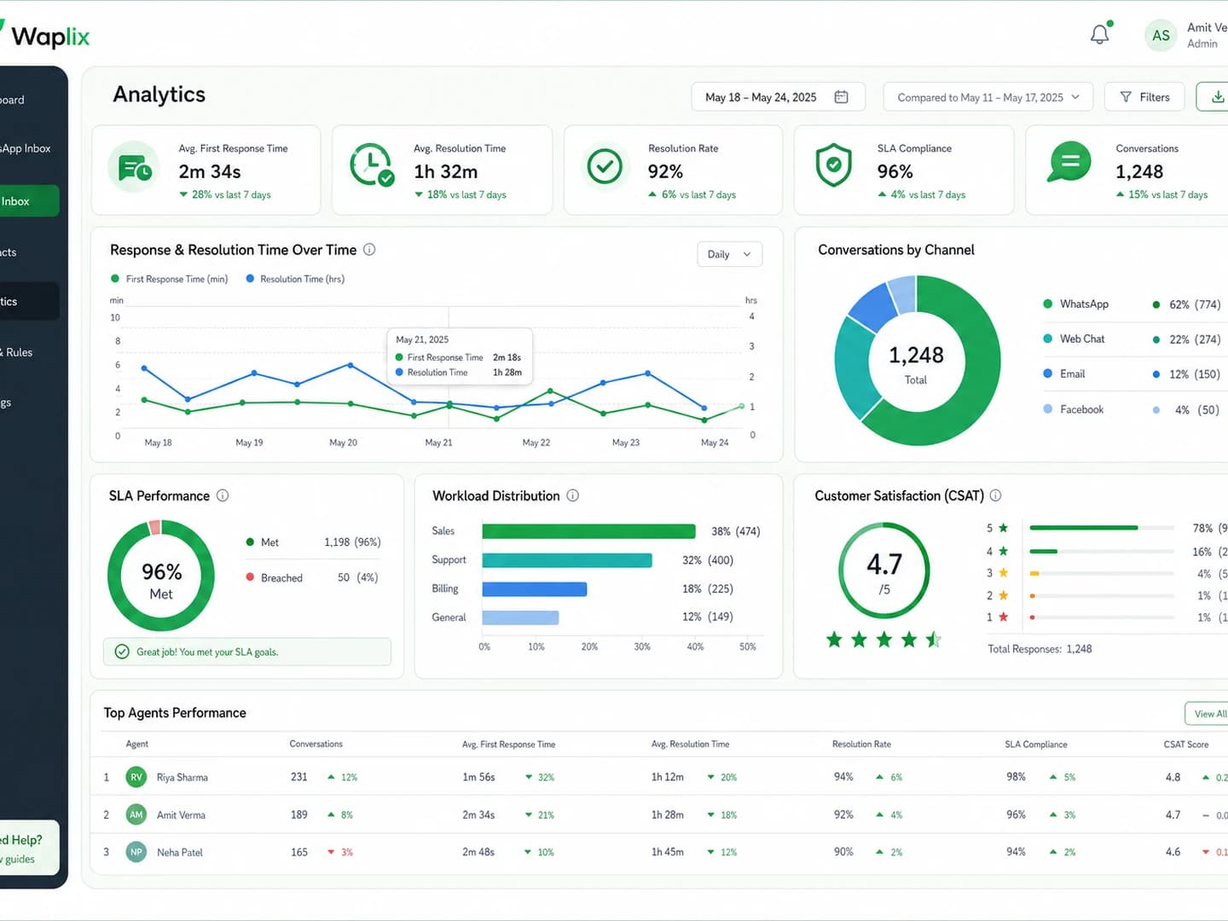Screen dimensions: 1228x921
Task: Click info icon next to SLA Performance
Action: [223, 495]
